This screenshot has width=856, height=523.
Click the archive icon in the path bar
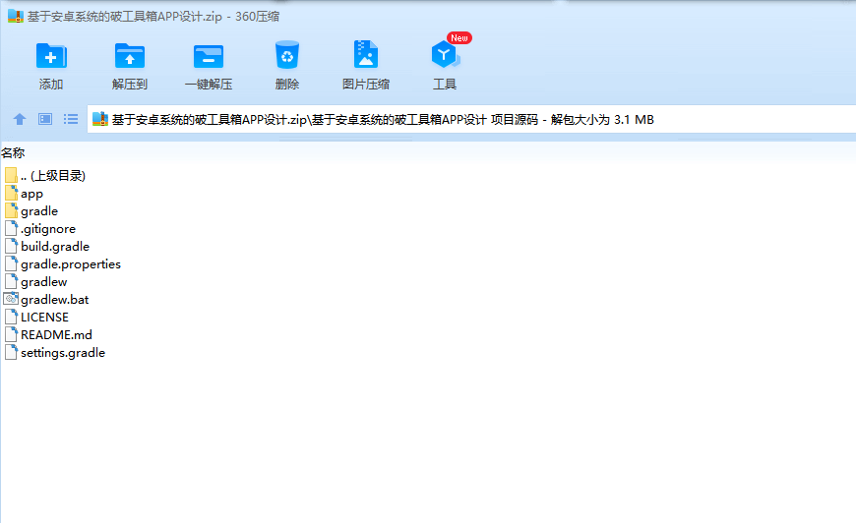100,119
